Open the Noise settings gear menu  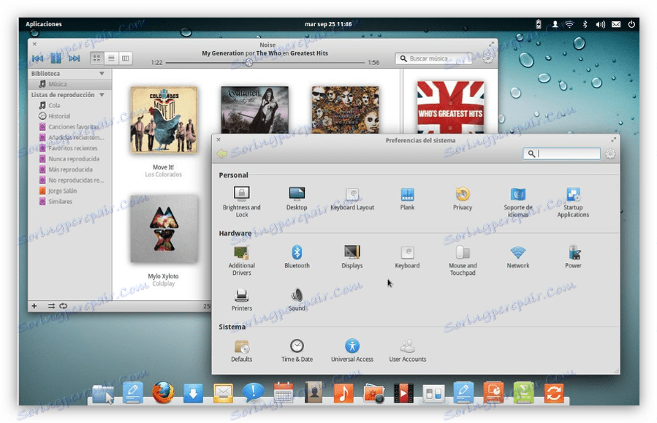point(487,58)
